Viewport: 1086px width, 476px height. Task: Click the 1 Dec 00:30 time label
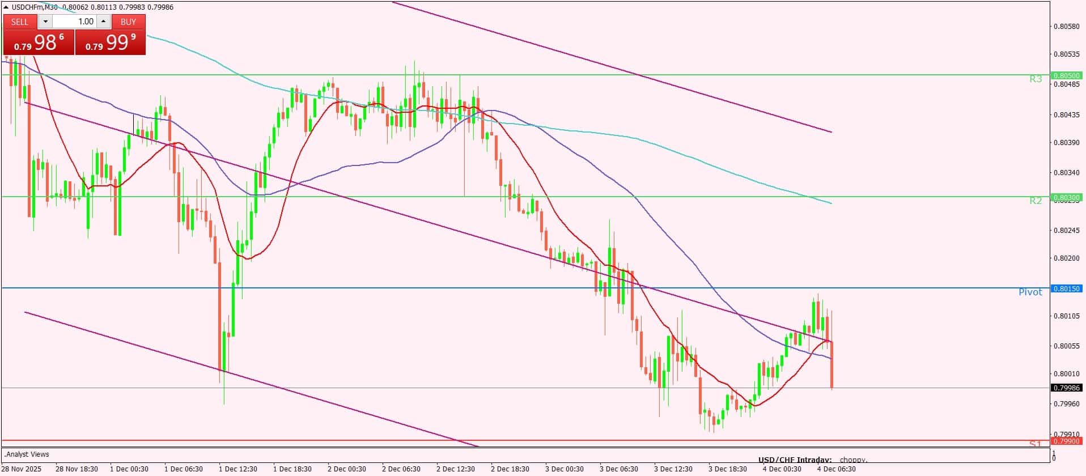[x=129, y=469]
